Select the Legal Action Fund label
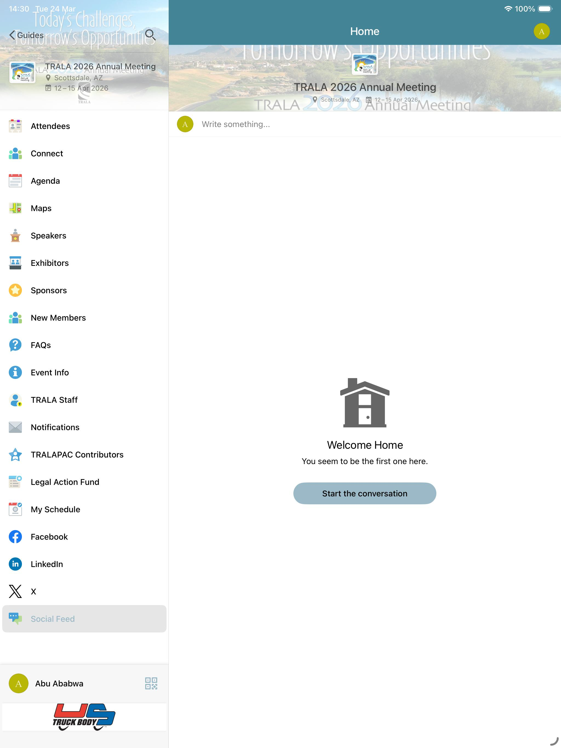This screenshot has width=561, height=748. point(65,482)
